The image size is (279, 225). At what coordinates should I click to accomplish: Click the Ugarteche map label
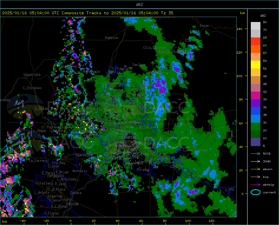(x=84, y=155)
